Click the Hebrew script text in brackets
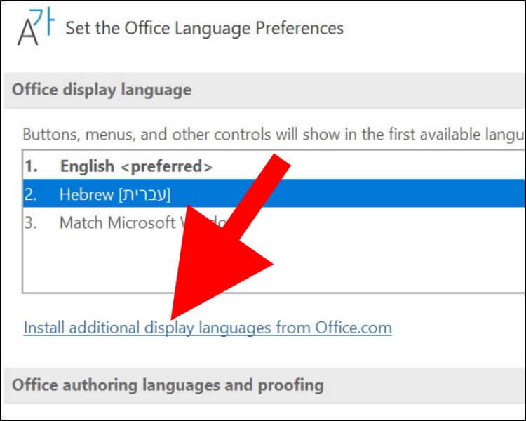This screenshot has width=526, height=421. click(144, 195)
